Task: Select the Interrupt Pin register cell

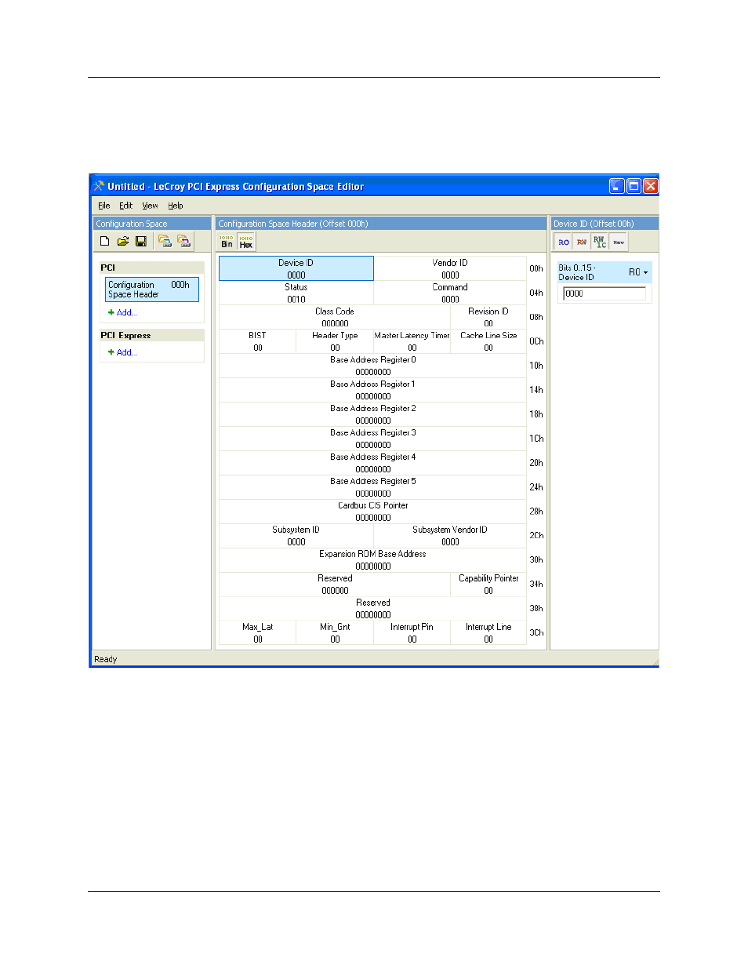Action: tap(412, 633)
